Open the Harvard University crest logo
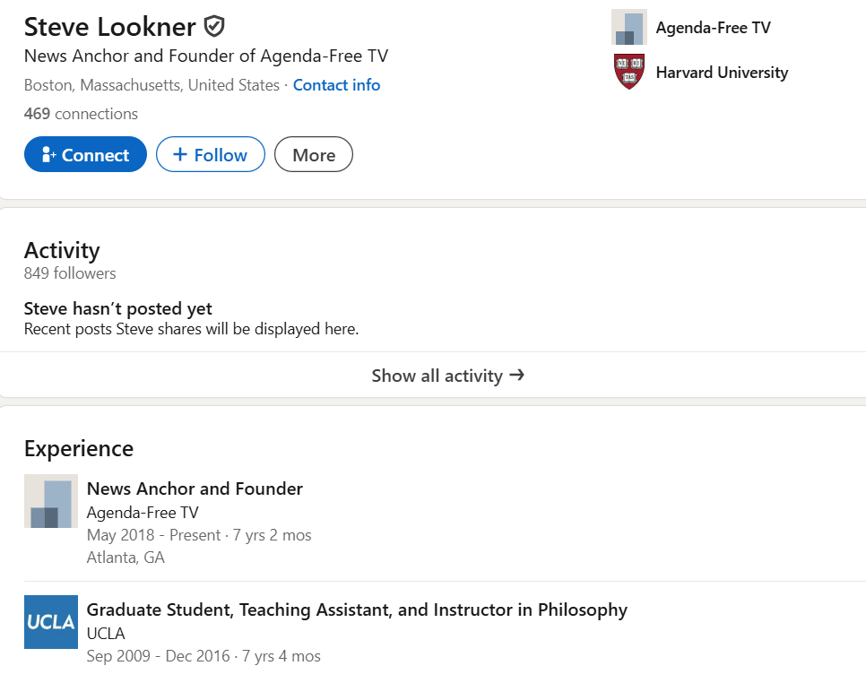 pos(629,72)
